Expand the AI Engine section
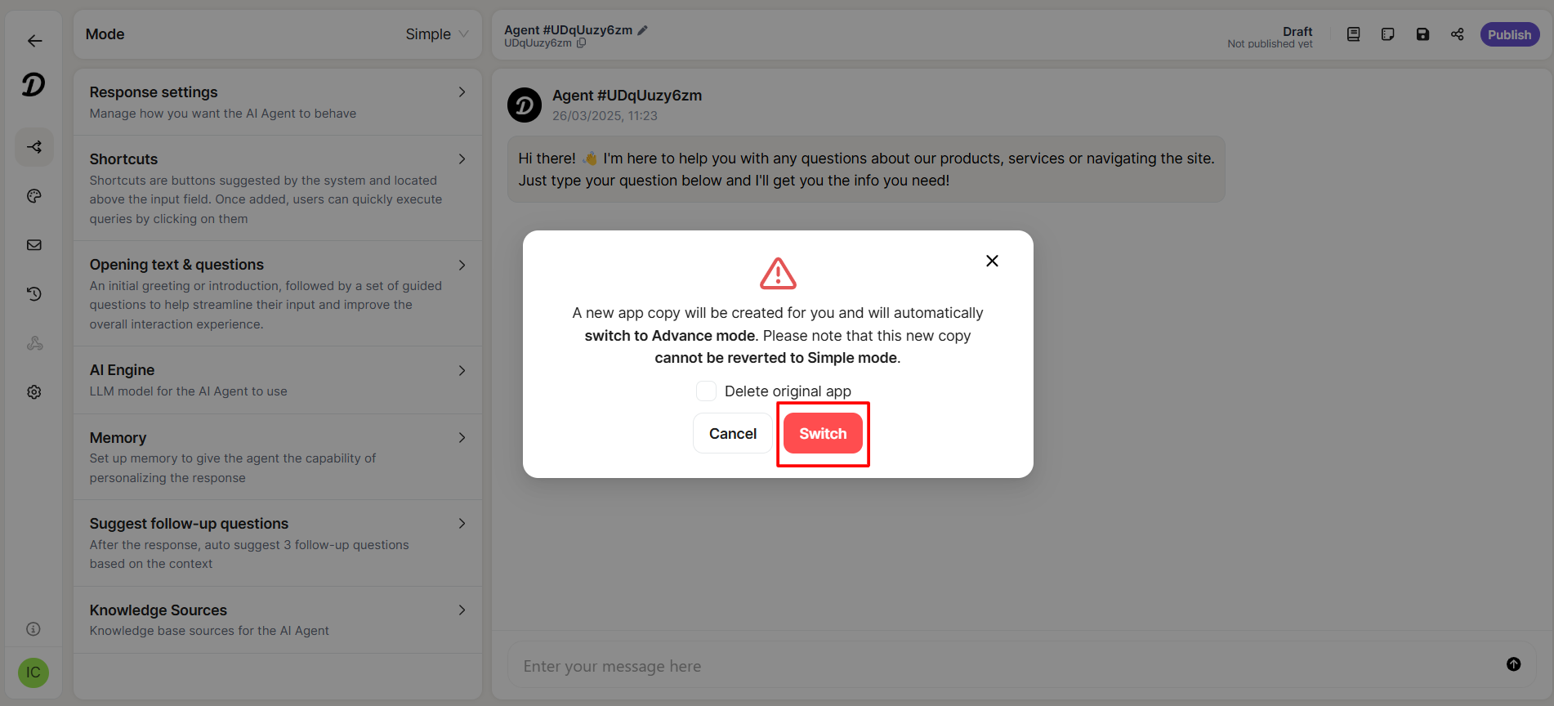This screenshot has width=1554, height=706. coord(277,380)
